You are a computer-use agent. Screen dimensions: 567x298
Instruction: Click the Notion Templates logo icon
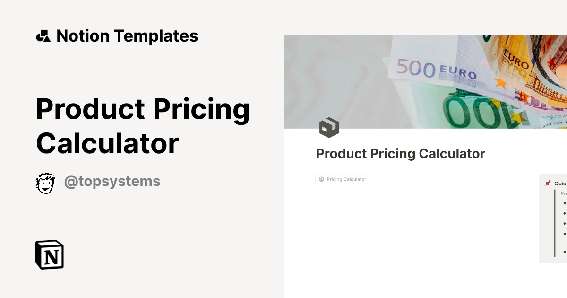(x=43, y=35)
